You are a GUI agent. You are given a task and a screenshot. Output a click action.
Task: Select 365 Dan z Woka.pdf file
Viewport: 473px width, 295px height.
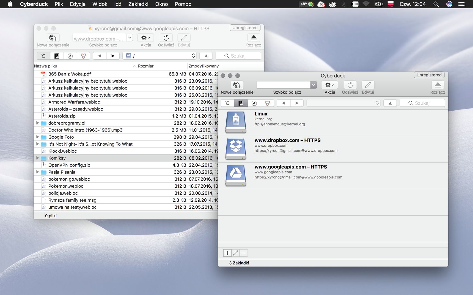(x=126, y=74)
